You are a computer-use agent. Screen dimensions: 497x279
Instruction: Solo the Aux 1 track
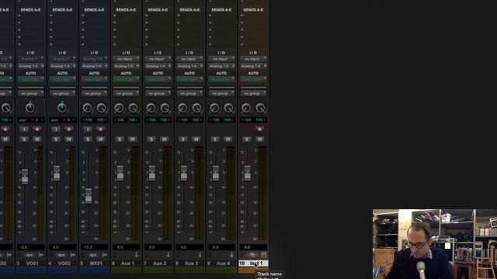120,139
